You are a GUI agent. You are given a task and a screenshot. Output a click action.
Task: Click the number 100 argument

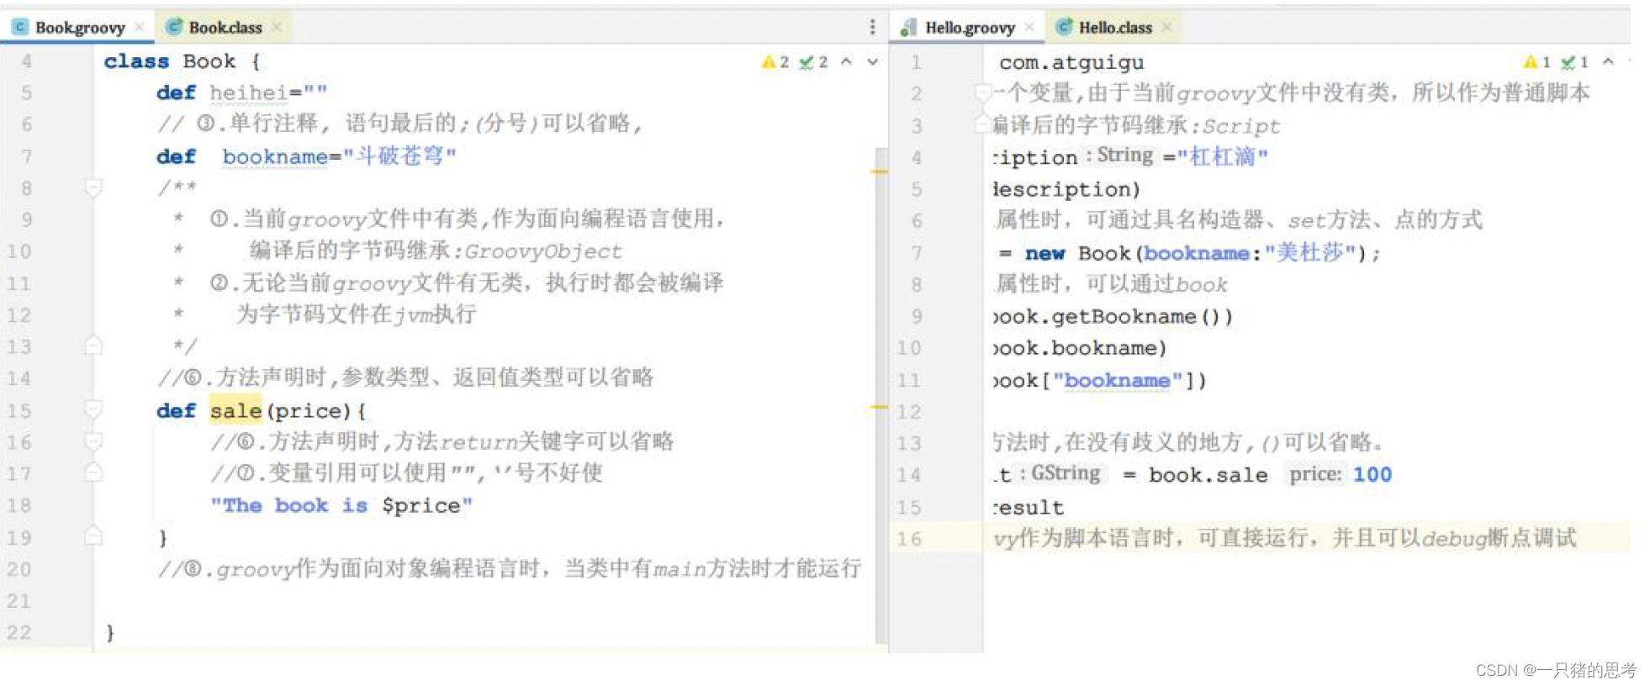1372,474
